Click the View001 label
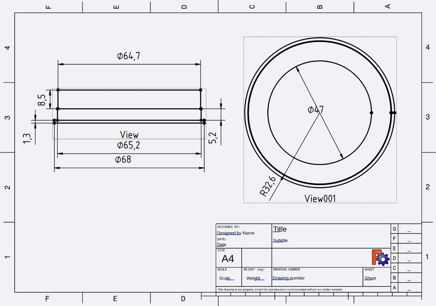The image size is (436, 306). pyautogui.click(x=320, y=198)
